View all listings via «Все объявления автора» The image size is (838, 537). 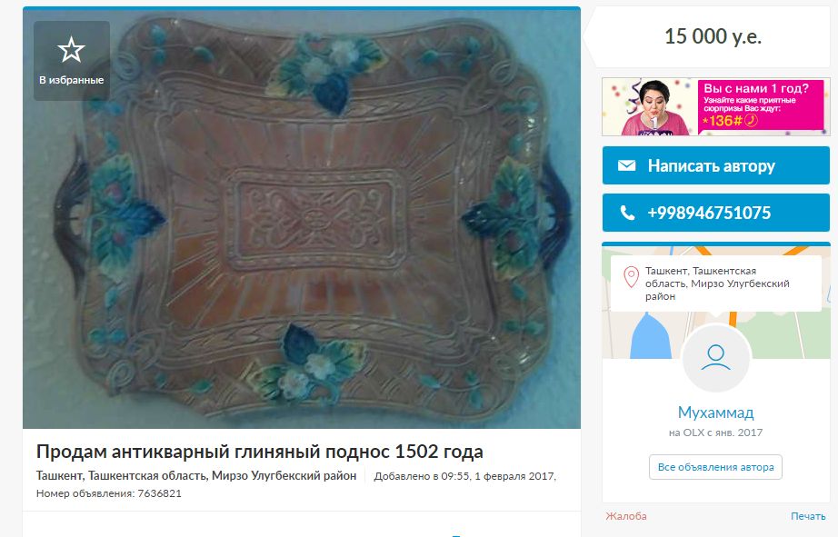pos(715,467)
